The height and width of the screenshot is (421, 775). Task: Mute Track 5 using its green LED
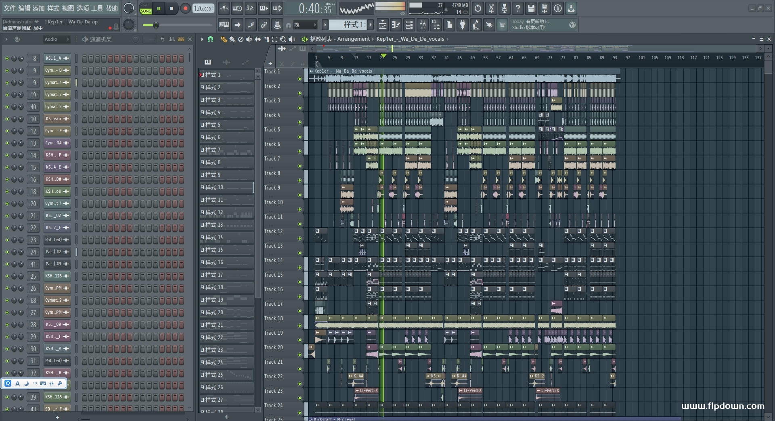pos(300,137)
